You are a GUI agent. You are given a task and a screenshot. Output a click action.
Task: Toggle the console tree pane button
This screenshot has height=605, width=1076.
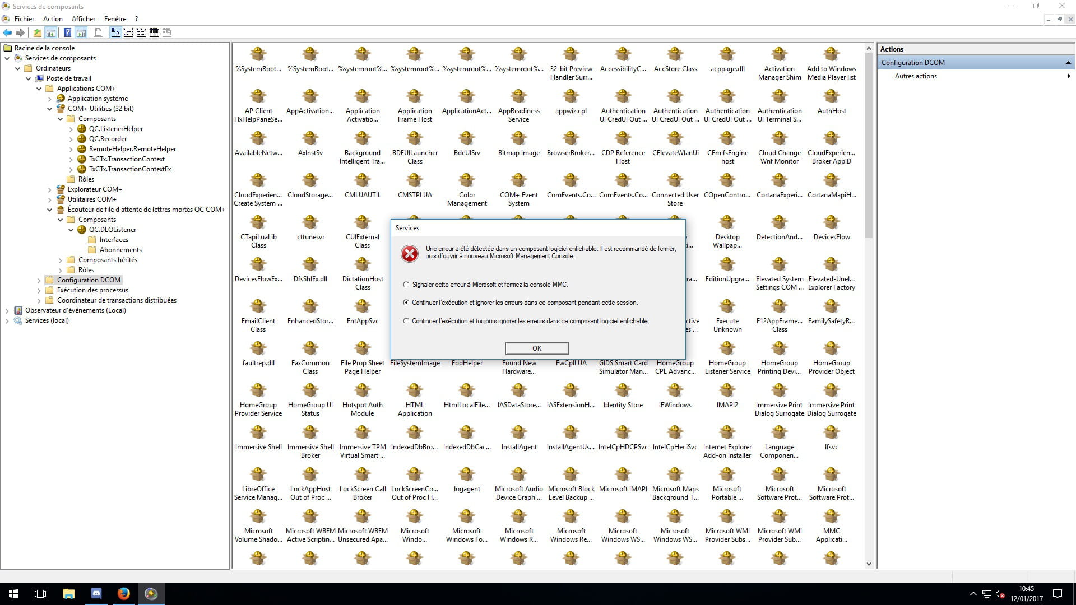point(51,32)
